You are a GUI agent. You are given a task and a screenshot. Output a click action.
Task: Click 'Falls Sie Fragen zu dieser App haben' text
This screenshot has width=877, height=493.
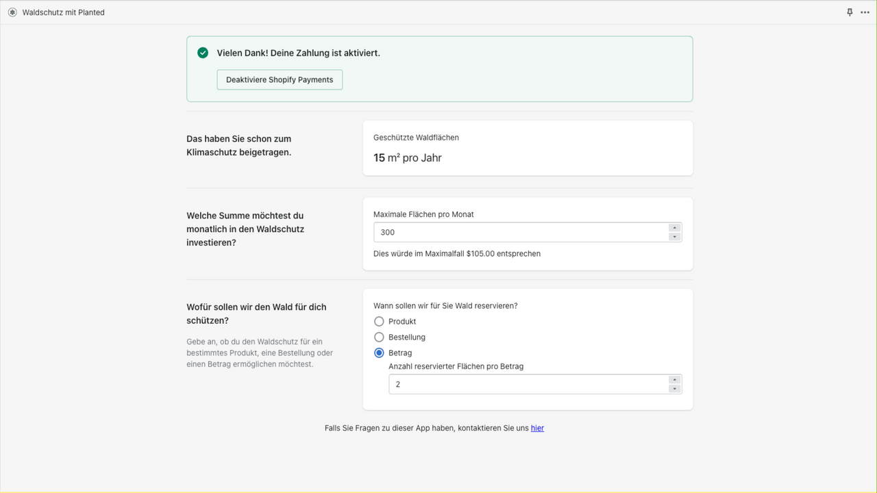click(427, 428)
